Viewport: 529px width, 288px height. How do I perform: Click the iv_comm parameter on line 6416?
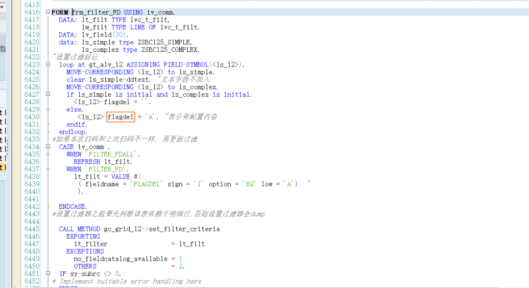[161, 12]
